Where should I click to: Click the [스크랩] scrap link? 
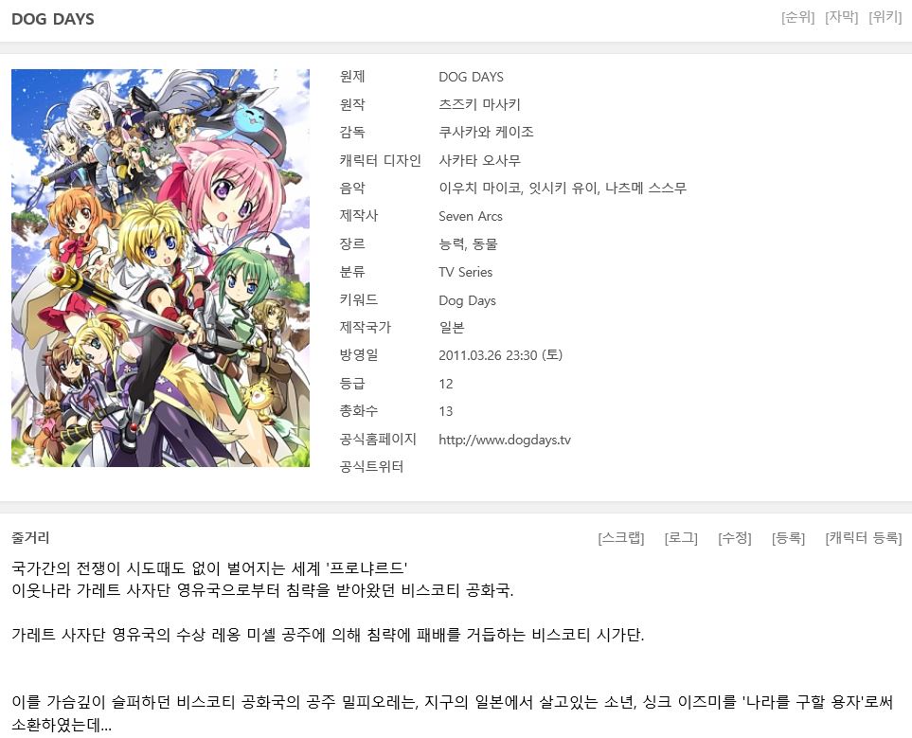pos(621,538)
